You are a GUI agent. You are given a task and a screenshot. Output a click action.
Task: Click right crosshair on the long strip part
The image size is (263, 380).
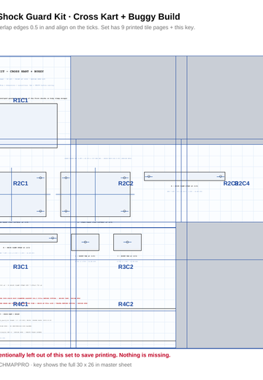[x=221, y=176]
